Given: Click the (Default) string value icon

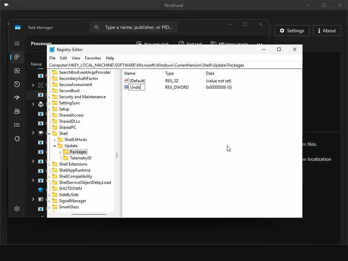Looking at the screenshot, I should (126, 81).
